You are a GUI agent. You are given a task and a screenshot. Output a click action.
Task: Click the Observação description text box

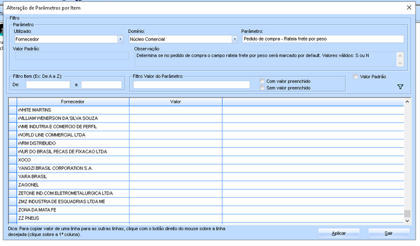(x=266, y=60)
